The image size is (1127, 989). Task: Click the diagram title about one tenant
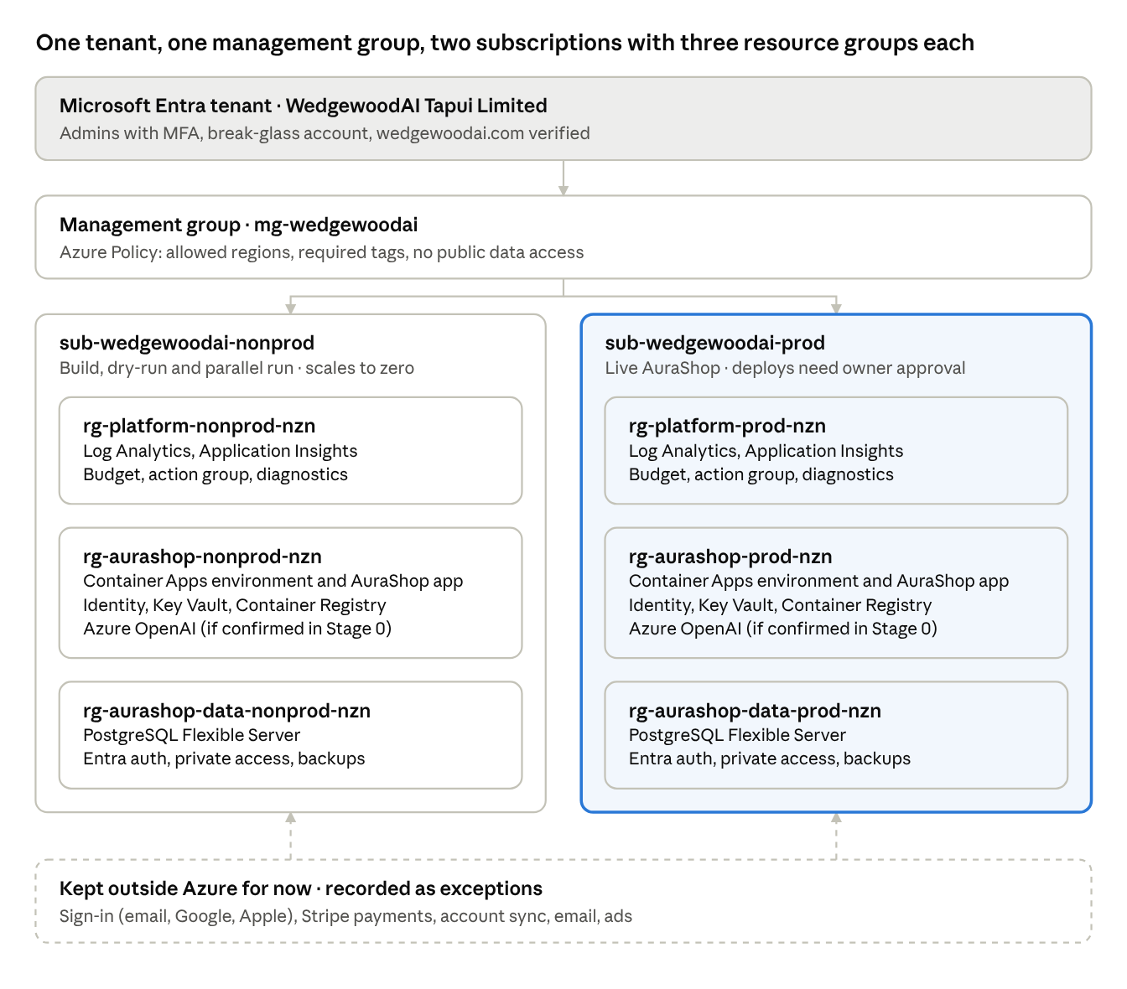(x=505, y=43)
